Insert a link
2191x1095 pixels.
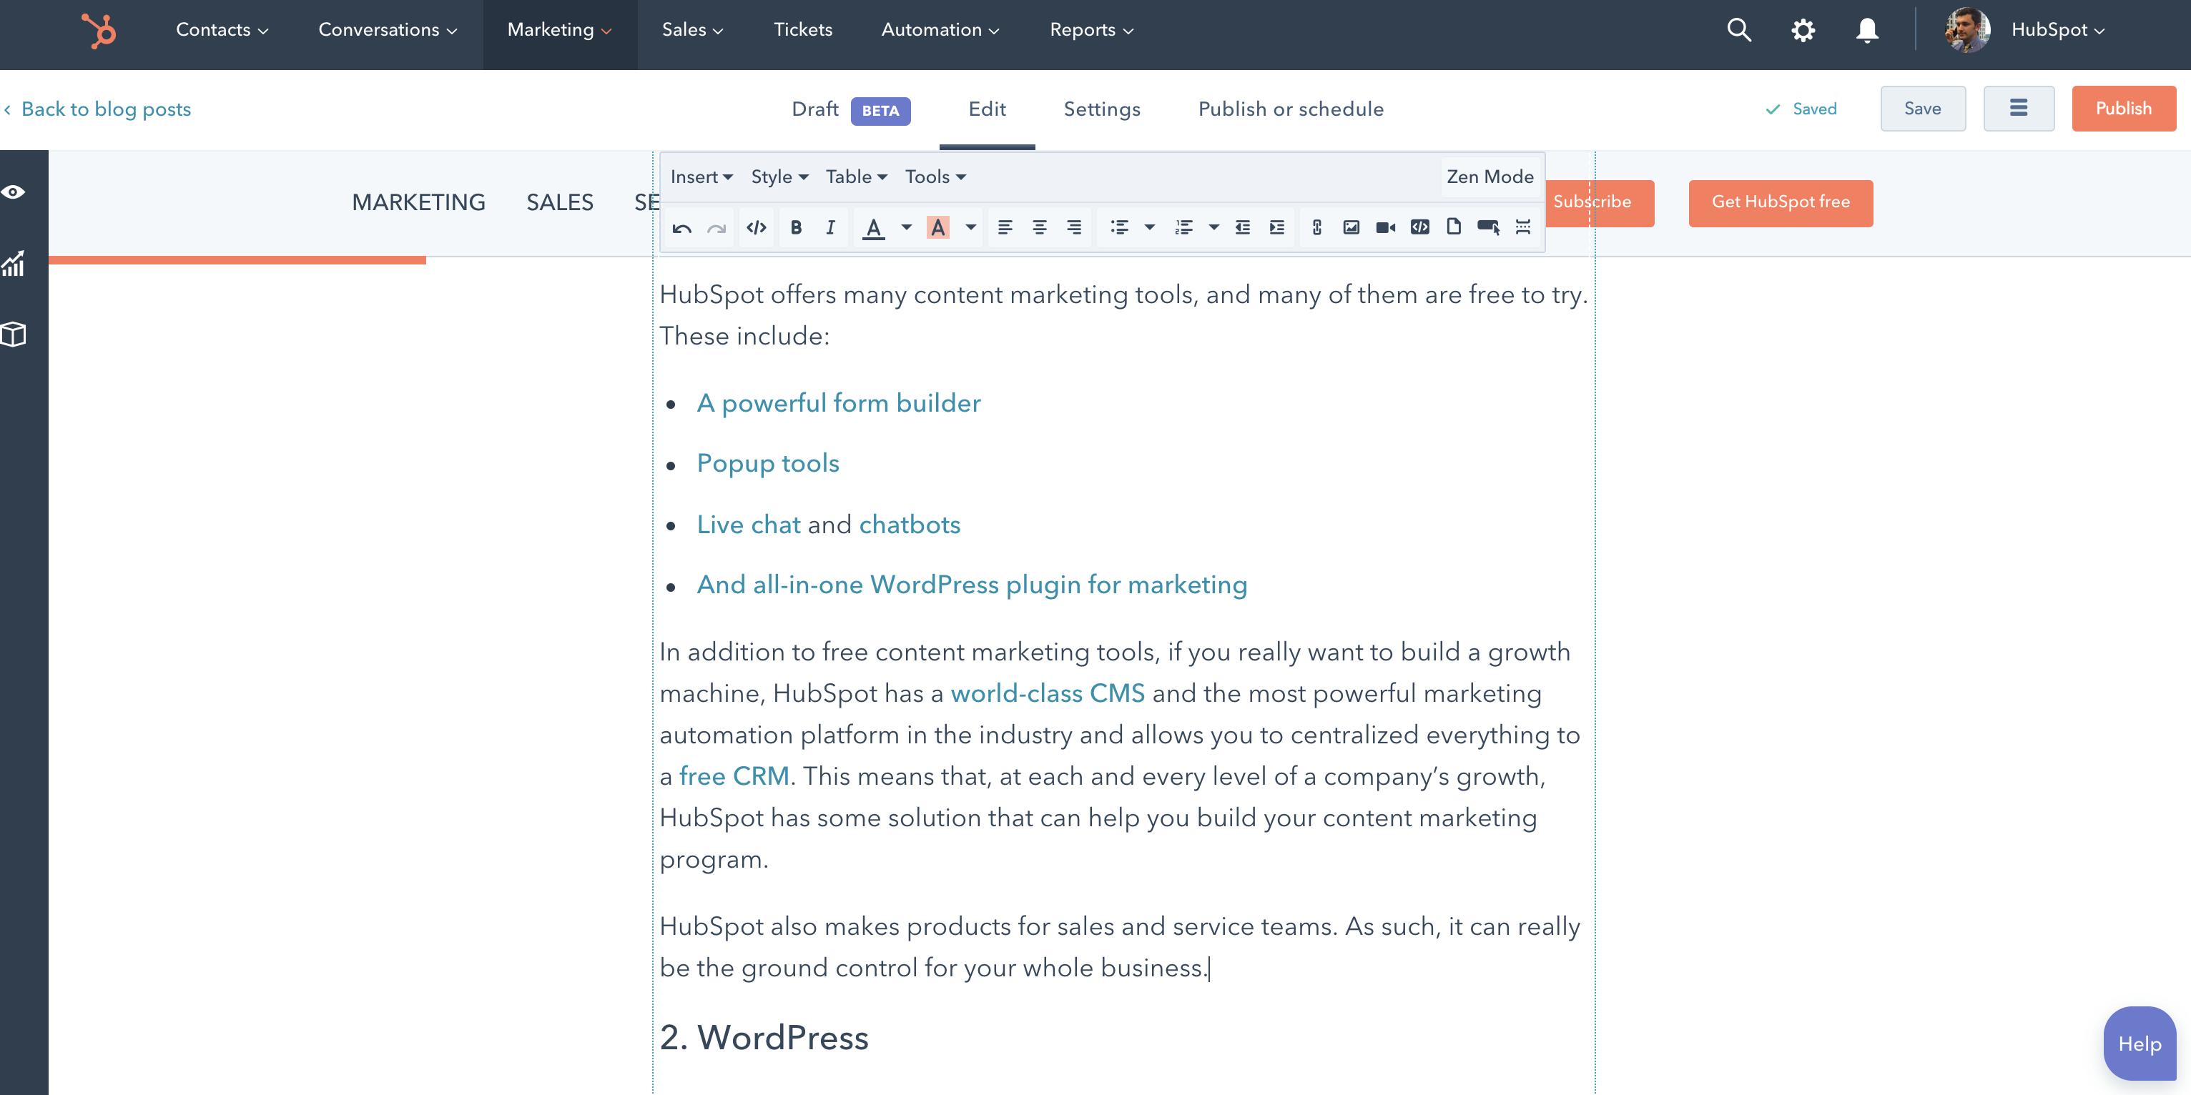(x=1316, y=228)
